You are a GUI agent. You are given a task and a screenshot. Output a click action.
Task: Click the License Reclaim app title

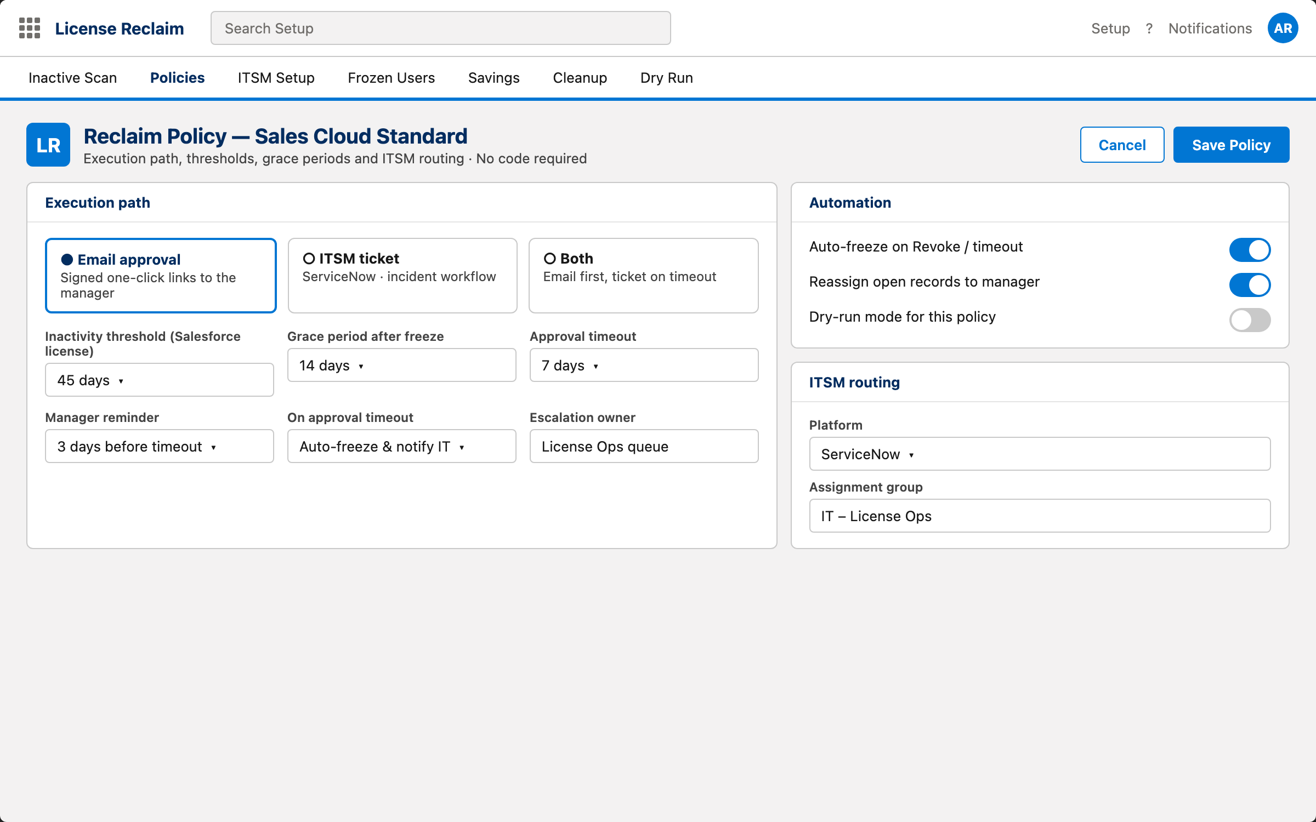pos(120,28)
